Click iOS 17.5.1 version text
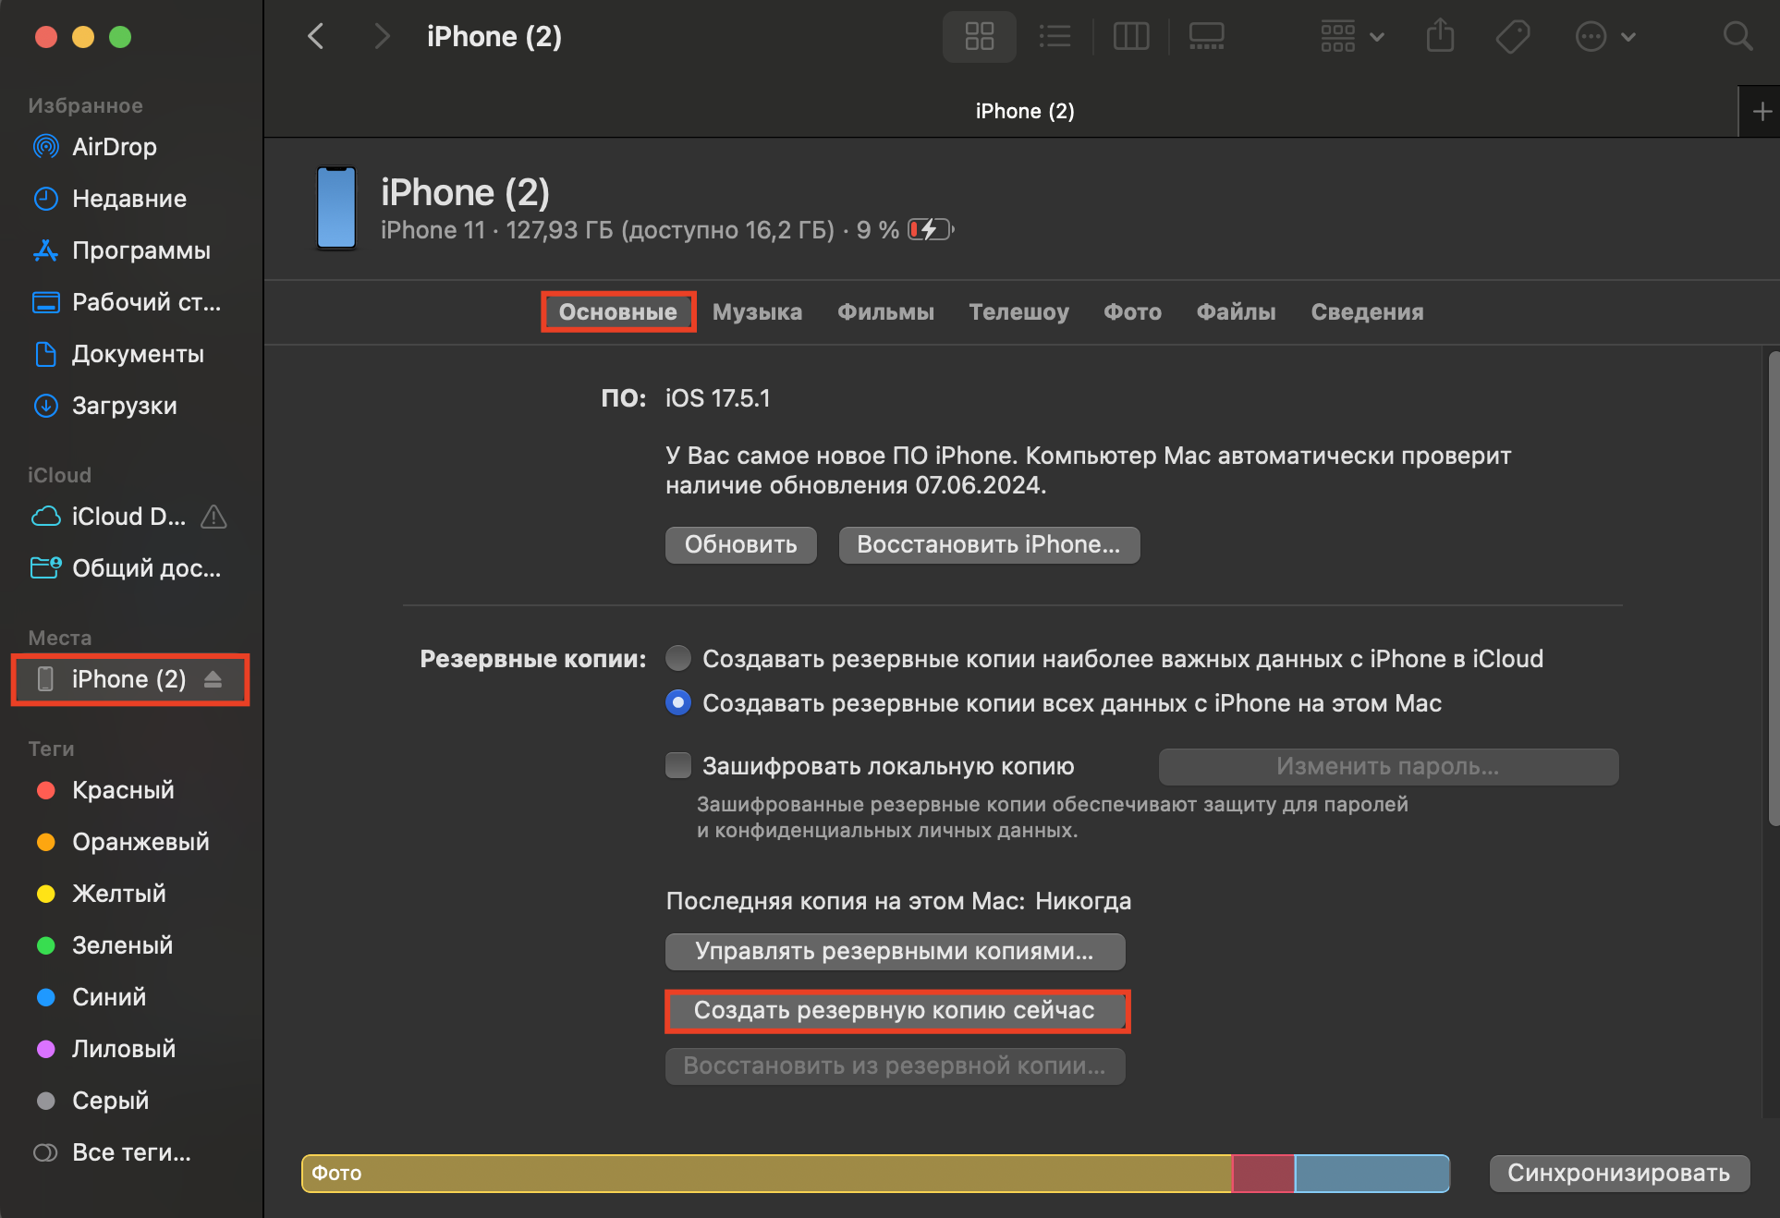 coord(717,398)
